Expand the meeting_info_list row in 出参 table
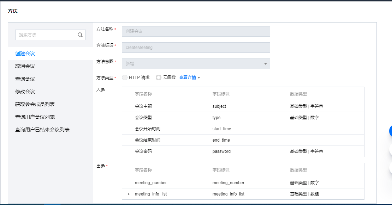This screenshot has height=205, width=392. click(129, 194)
